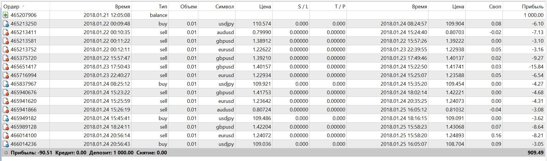The height and width of the screenshot is (161, 547).
Task: Click the buy order icon for 465837967
Action: [x=5, y=84]
